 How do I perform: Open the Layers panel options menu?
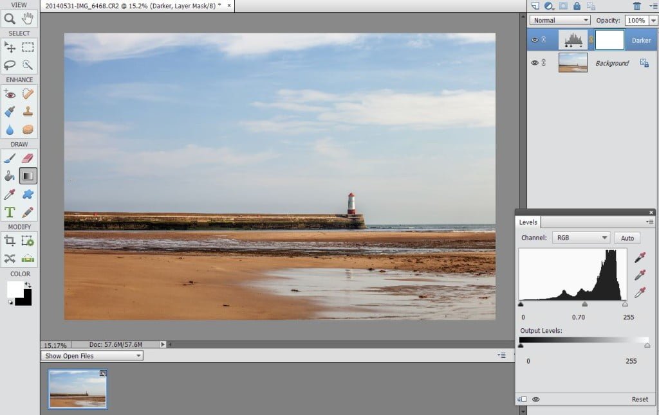(x=653, y=6)
